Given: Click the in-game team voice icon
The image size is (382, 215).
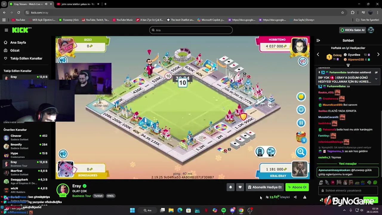Looking at the screenshot, I should click(271, 152).
